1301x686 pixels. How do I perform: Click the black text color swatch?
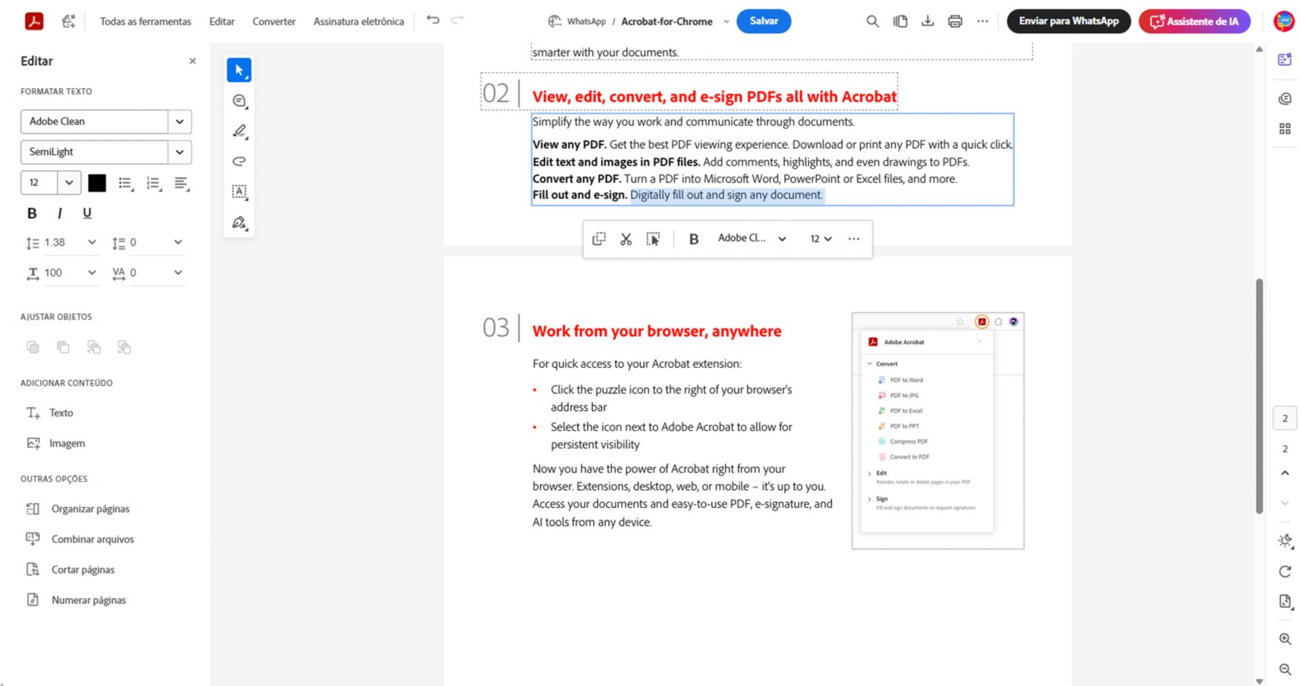[x=97, y=184]
